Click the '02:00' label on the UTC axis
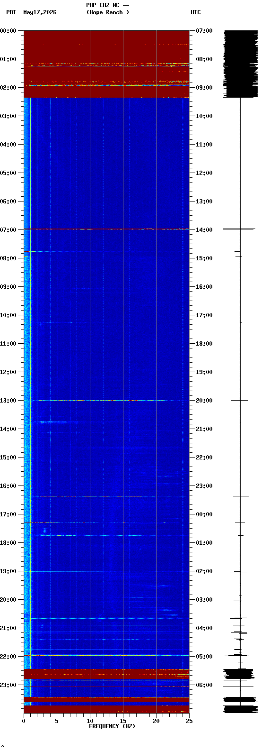The height and width of the screenshot is (751, 261). click(204, 571)
